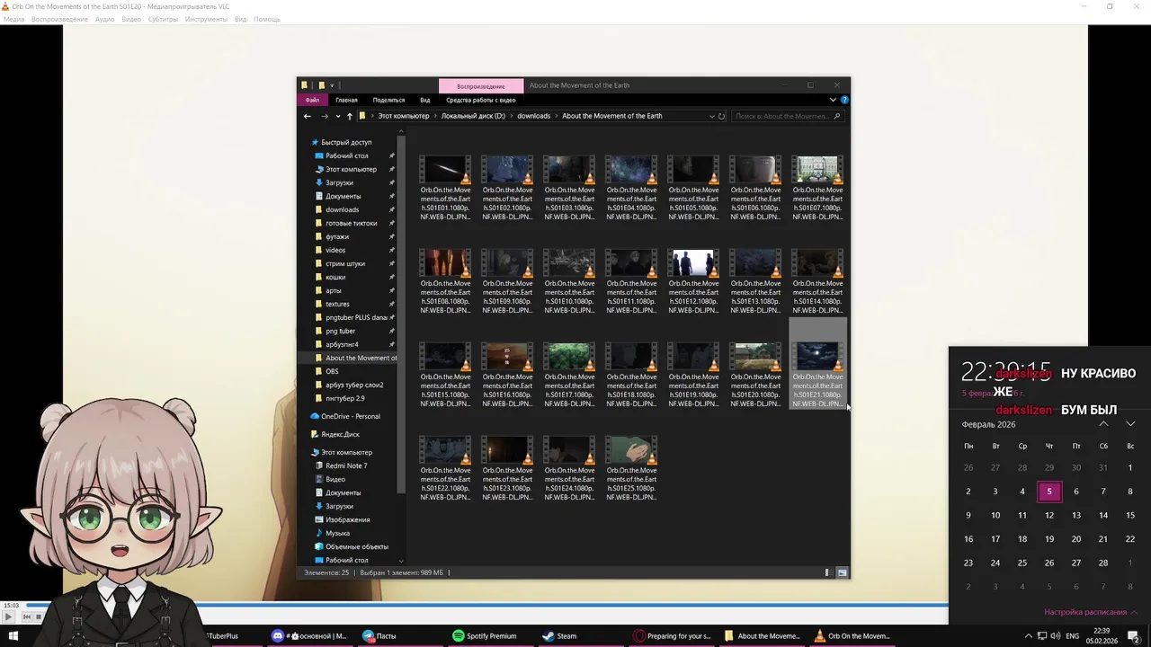The height and width of the screenshot is (647, 1151).
Task: Switch to the Главная ribbon tab
Action: (x=346, y=100)
